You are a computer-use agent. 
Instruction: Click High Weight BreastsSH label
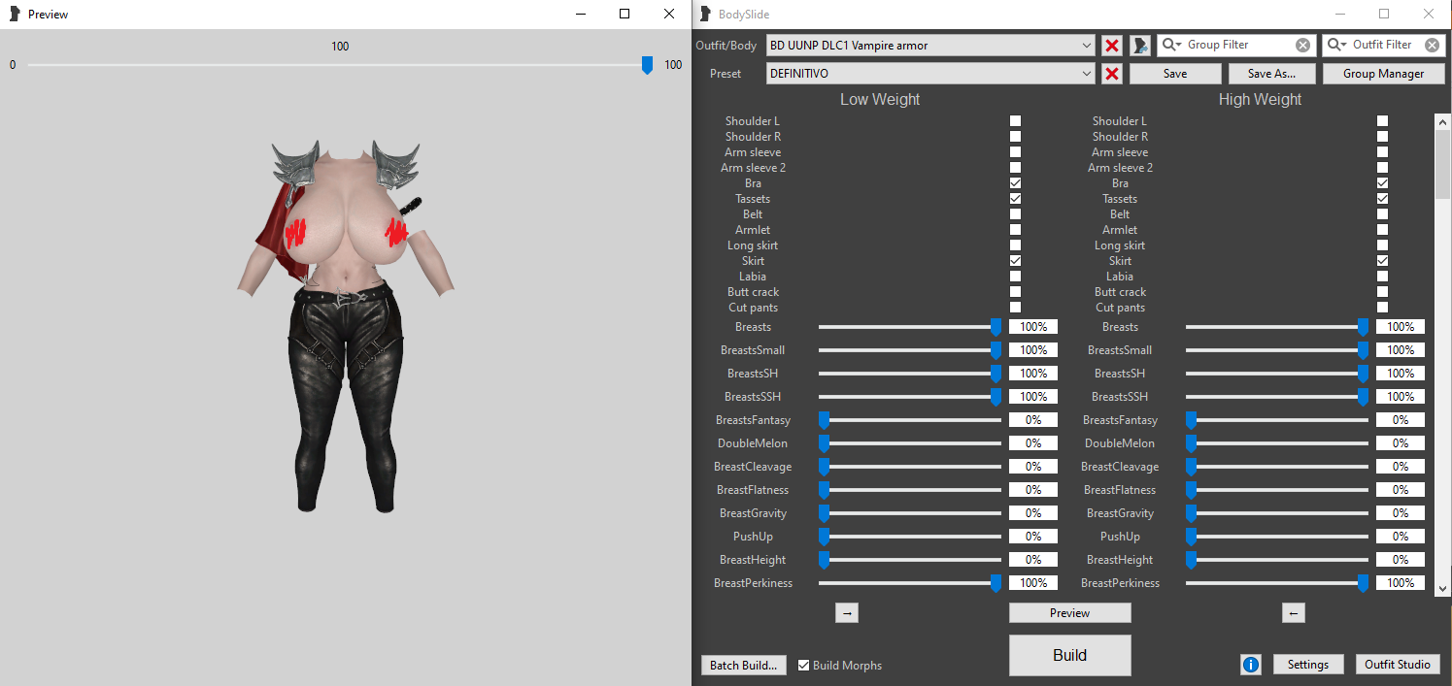pyautogui.click(x=1120, y=374)
